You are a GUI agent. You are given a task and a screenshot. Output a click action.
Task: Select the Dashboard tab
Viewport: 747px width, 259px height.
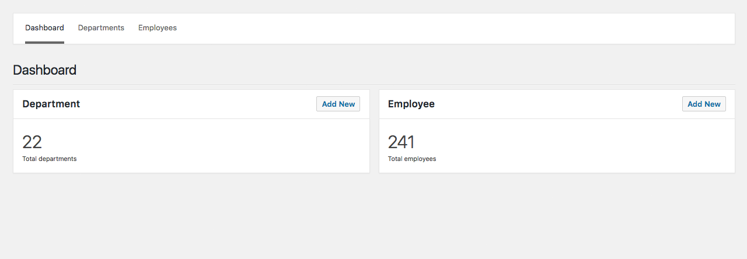pos(44,28)
